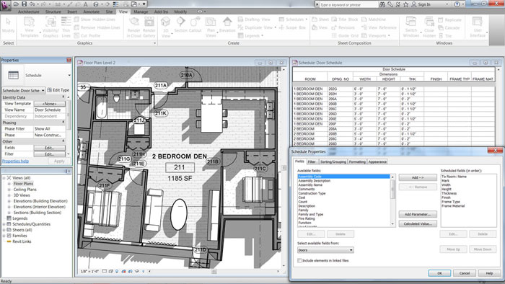Expand the Families tree node
This screenshot has height=284, width=505.
pyautogui.click(x=4, y=236)
